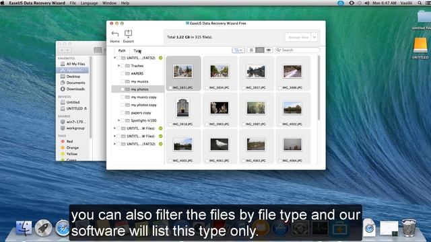Viewport: 431px width, 242px height.
Task: Open Launchpad rocket from the Dock
Action: pyautogui.click(x=43, y=228)
